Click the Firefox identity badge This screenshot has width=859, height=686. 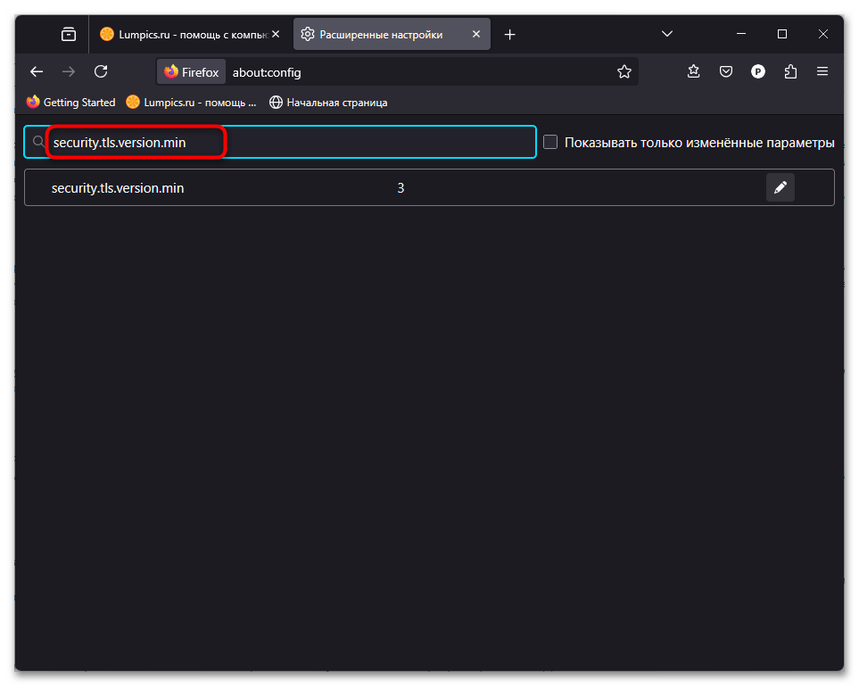(191, 71)
